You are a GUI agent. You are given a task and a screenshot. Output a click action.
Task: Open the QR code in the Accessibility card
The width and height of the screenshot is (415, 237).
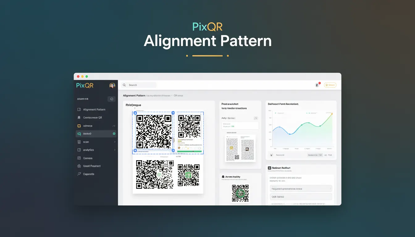240,193
